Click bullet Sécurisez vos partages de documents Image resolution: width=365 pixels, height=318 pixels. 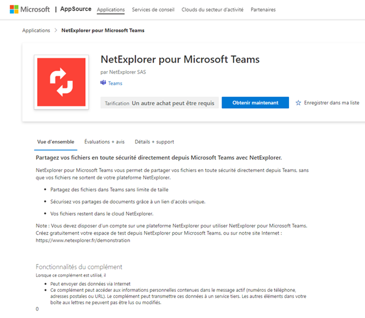(128, 202)
